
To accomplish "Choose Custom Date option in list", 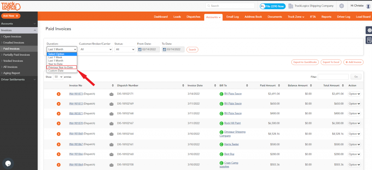I will (x=62, y=71).
